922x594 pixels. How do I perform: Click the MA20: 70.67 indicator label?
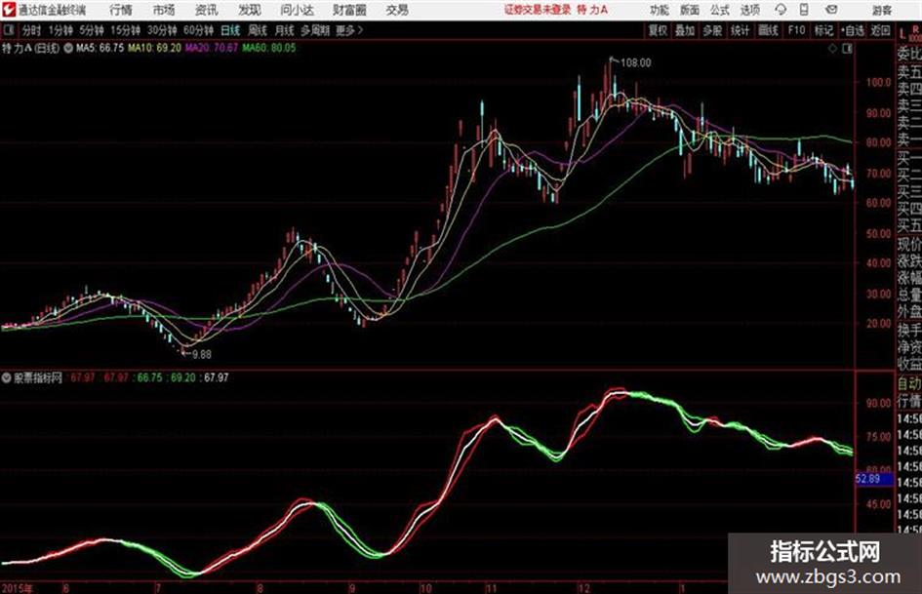(x=212, y=48)
